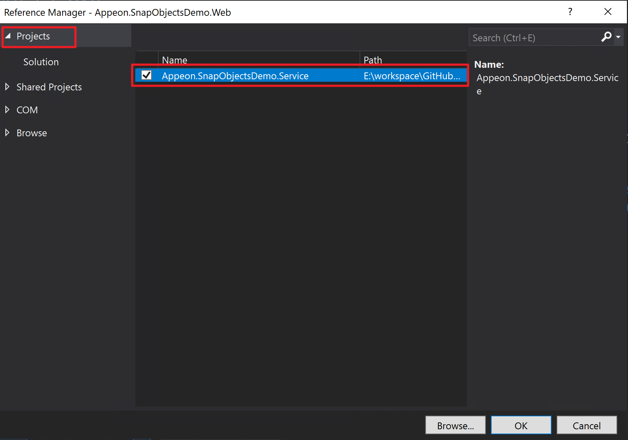Confirm with the OK button
Viewport: 628px width, 440px height.
(521, 425)
